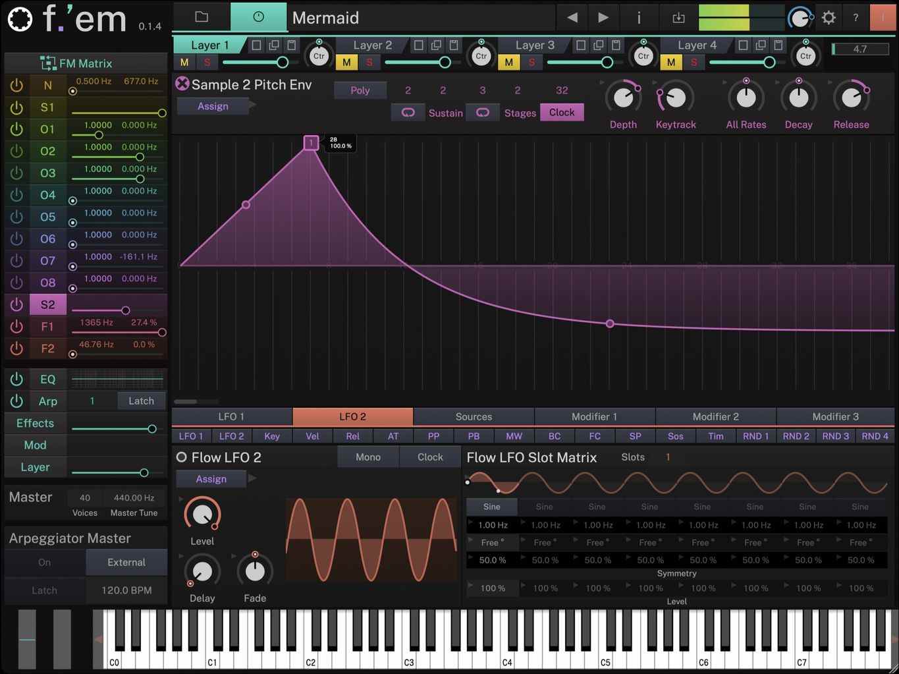Mute Layer 1 with its M toggle

pyautogui.click(x=184, y=62)
